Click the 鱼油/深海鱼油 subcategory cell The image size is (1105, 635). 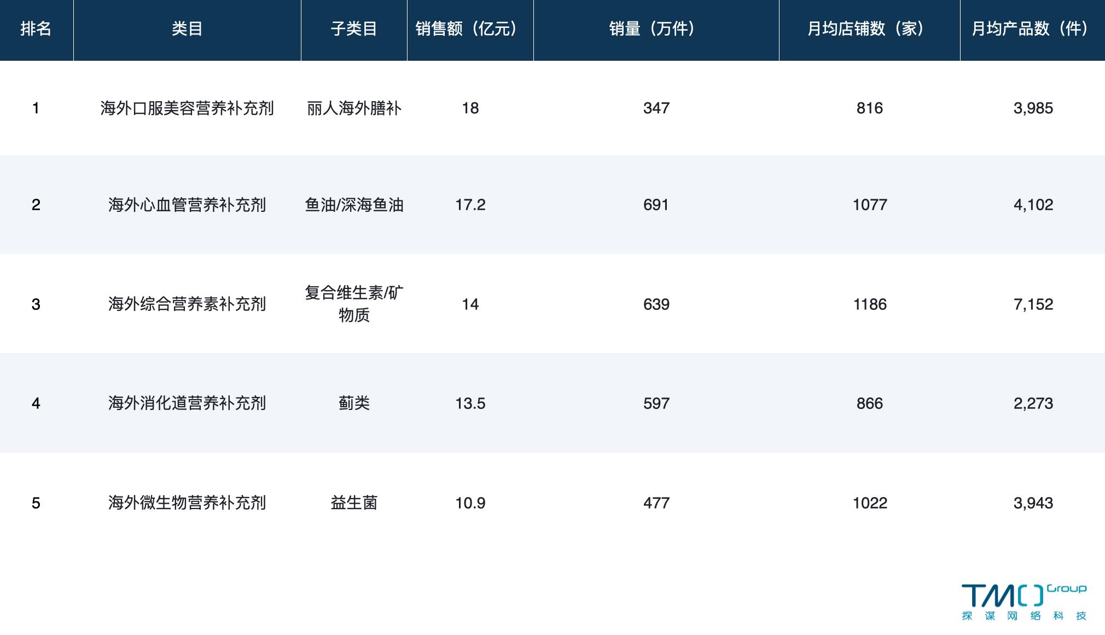pos(353,205)
